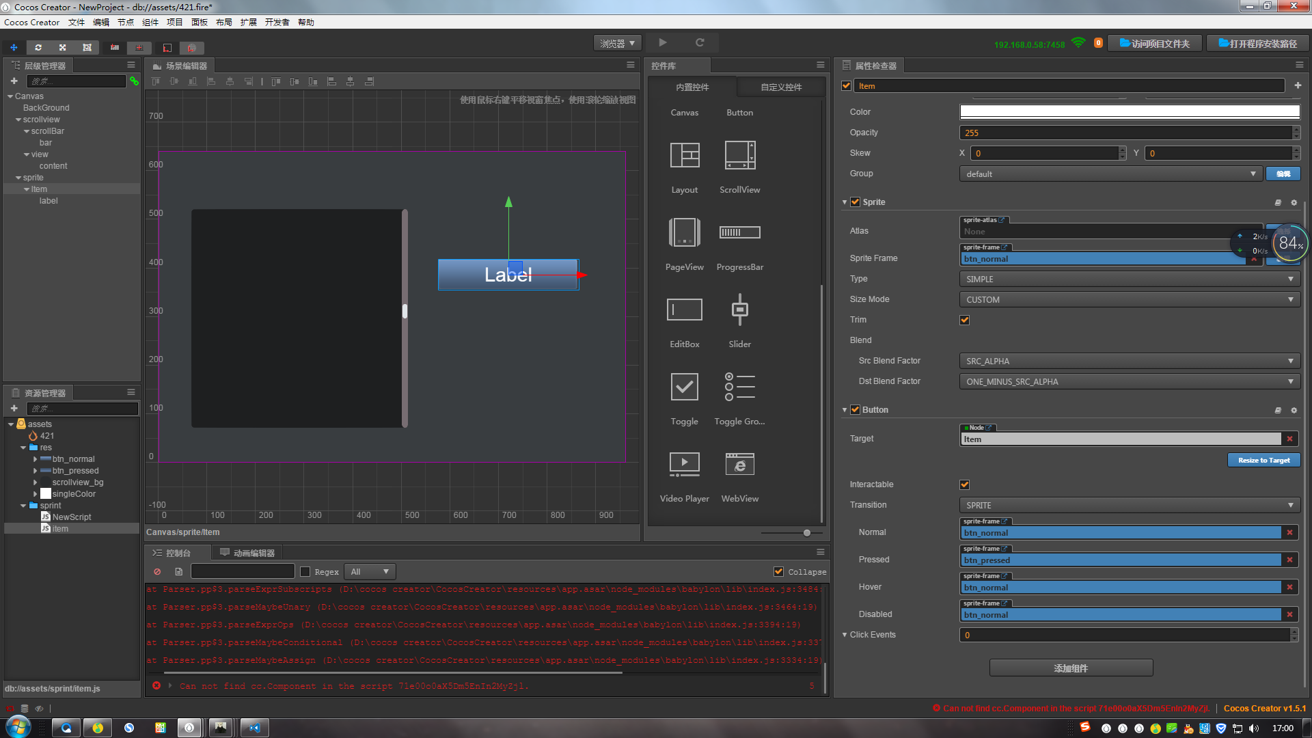Screen dimensions: 1312x738
Task: Toggle the Trim checkbox
Action: coord(964,320)
